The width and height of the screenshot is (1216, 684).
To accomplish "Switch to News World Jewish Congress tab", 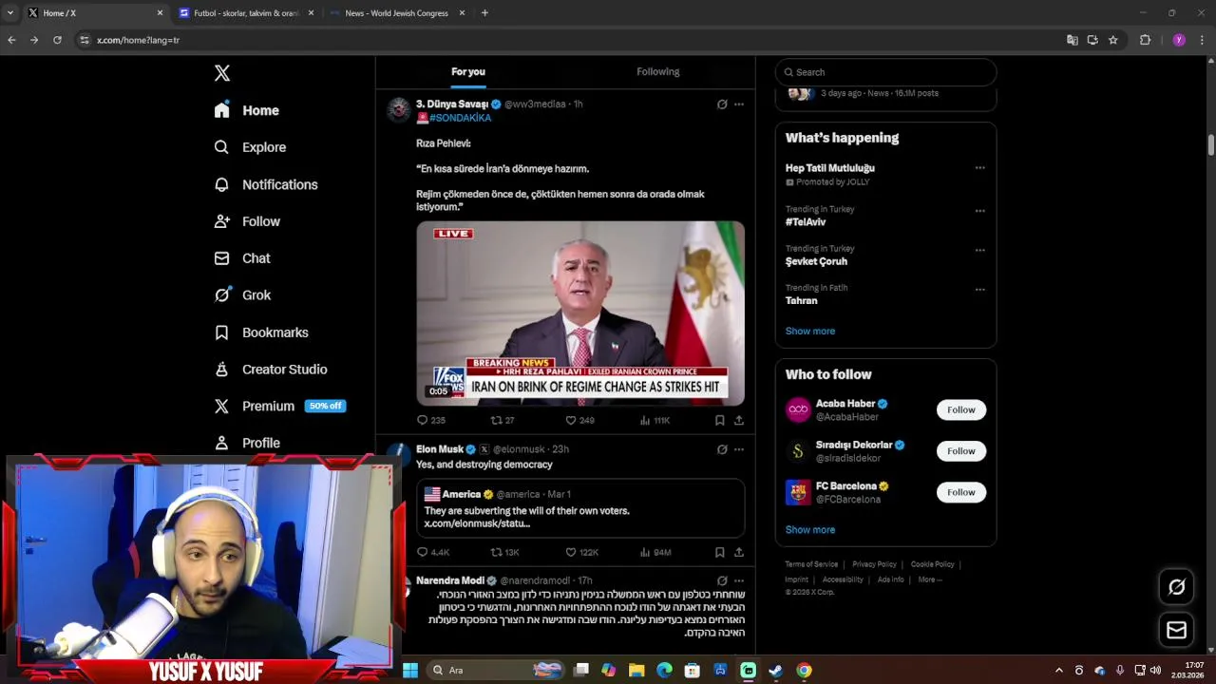I will (395, 13).
